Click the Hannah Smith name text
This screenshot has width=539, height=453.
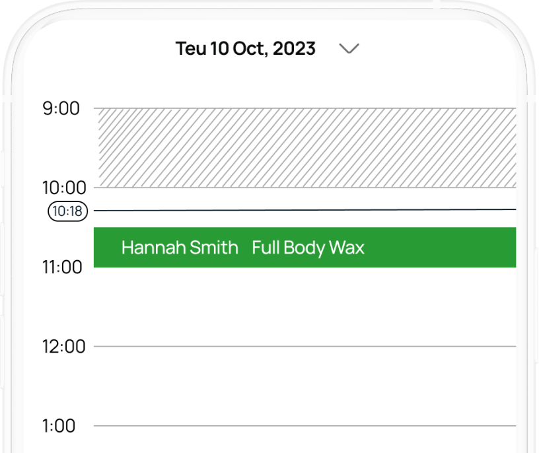(x=180, y=248)
